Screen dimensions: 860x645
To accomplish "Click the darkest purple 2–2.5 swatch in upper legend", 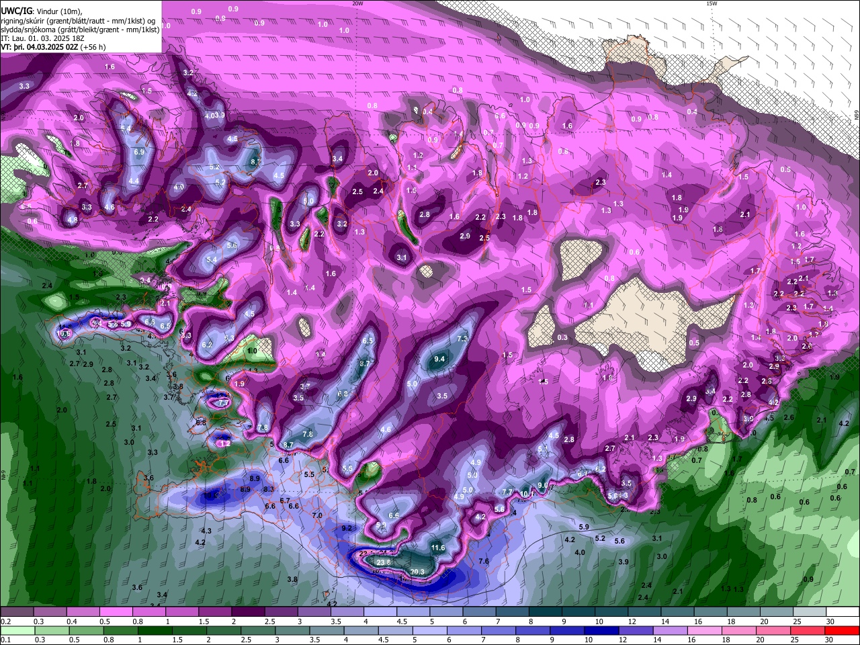I will click(x=248, y=612).
